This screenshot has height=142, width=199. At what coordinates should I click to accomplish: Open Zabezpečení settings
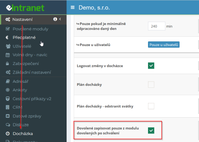tap(26, 63)
